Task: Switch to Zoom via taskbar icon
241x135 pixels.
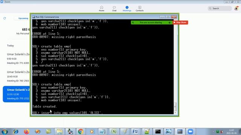Action: [x=190, y=132]
